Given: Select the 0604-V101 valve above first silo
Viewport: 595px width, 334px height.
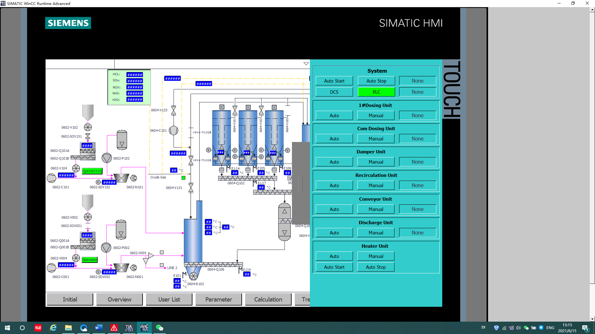Looking at the screenshot, I should tap(235, 110).
